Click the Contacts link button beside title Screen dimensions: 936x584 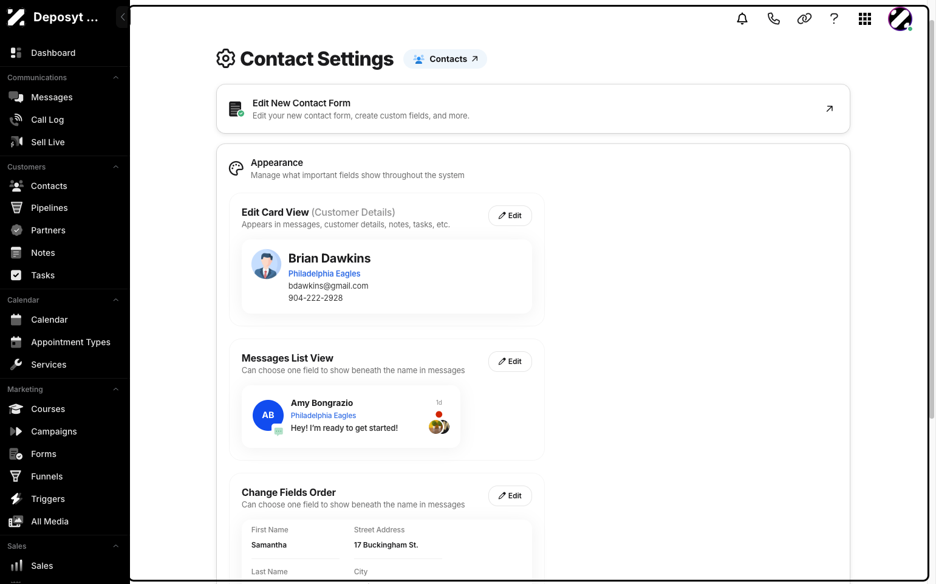445,59
